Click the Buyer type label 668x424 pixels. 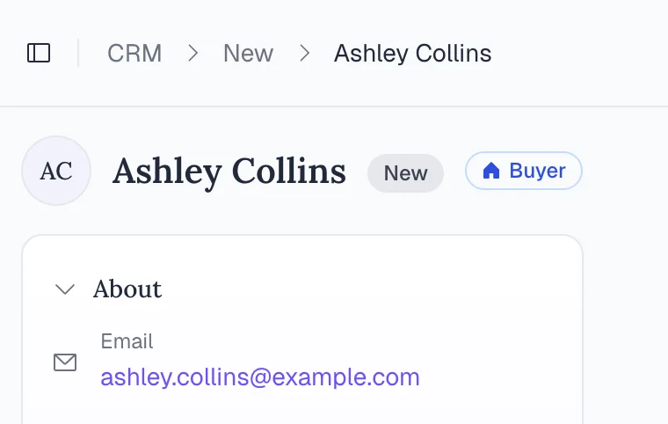pos(537,171)
